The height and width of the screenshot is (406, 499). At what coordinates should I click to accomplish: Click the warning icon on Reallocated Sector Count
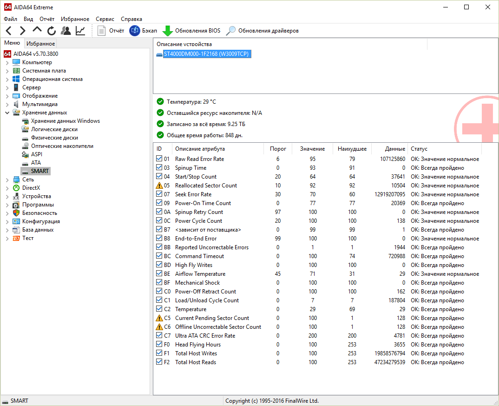pyautogui.click(x=159, y=185)
